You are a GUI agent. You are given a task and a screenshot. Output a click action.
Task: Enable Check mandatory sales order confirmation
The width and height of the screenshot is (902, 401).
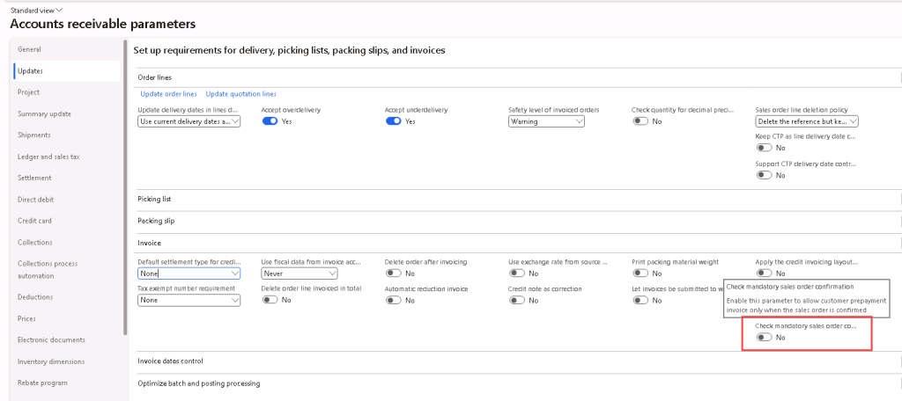pyautogui.click(x=764, y=338)
